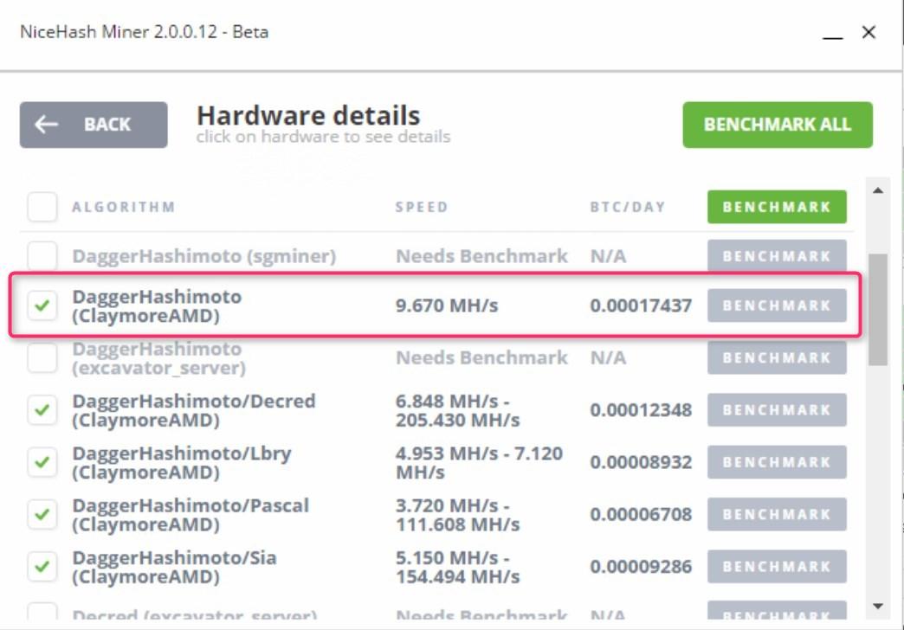Viewport: 904px width, 630px height.
Task: Close the NiceHash Miner window
Action: click(868, 32)
